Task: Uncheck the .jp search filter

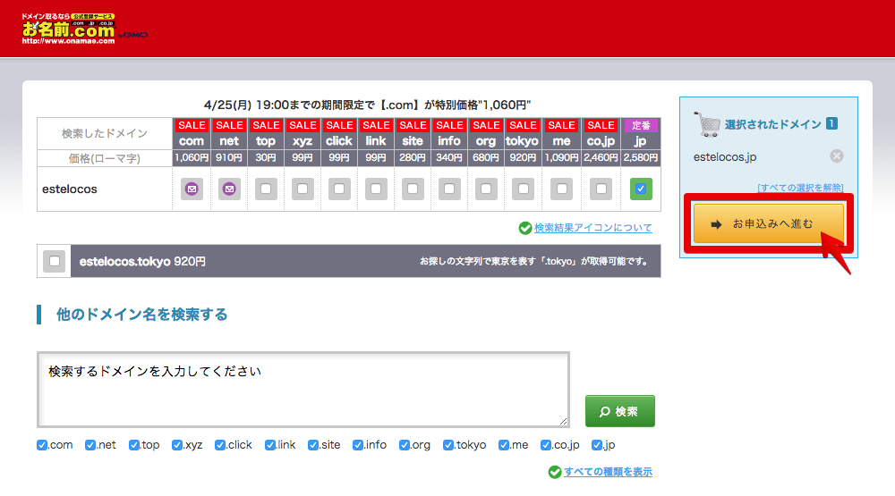Action: [596, 445]
